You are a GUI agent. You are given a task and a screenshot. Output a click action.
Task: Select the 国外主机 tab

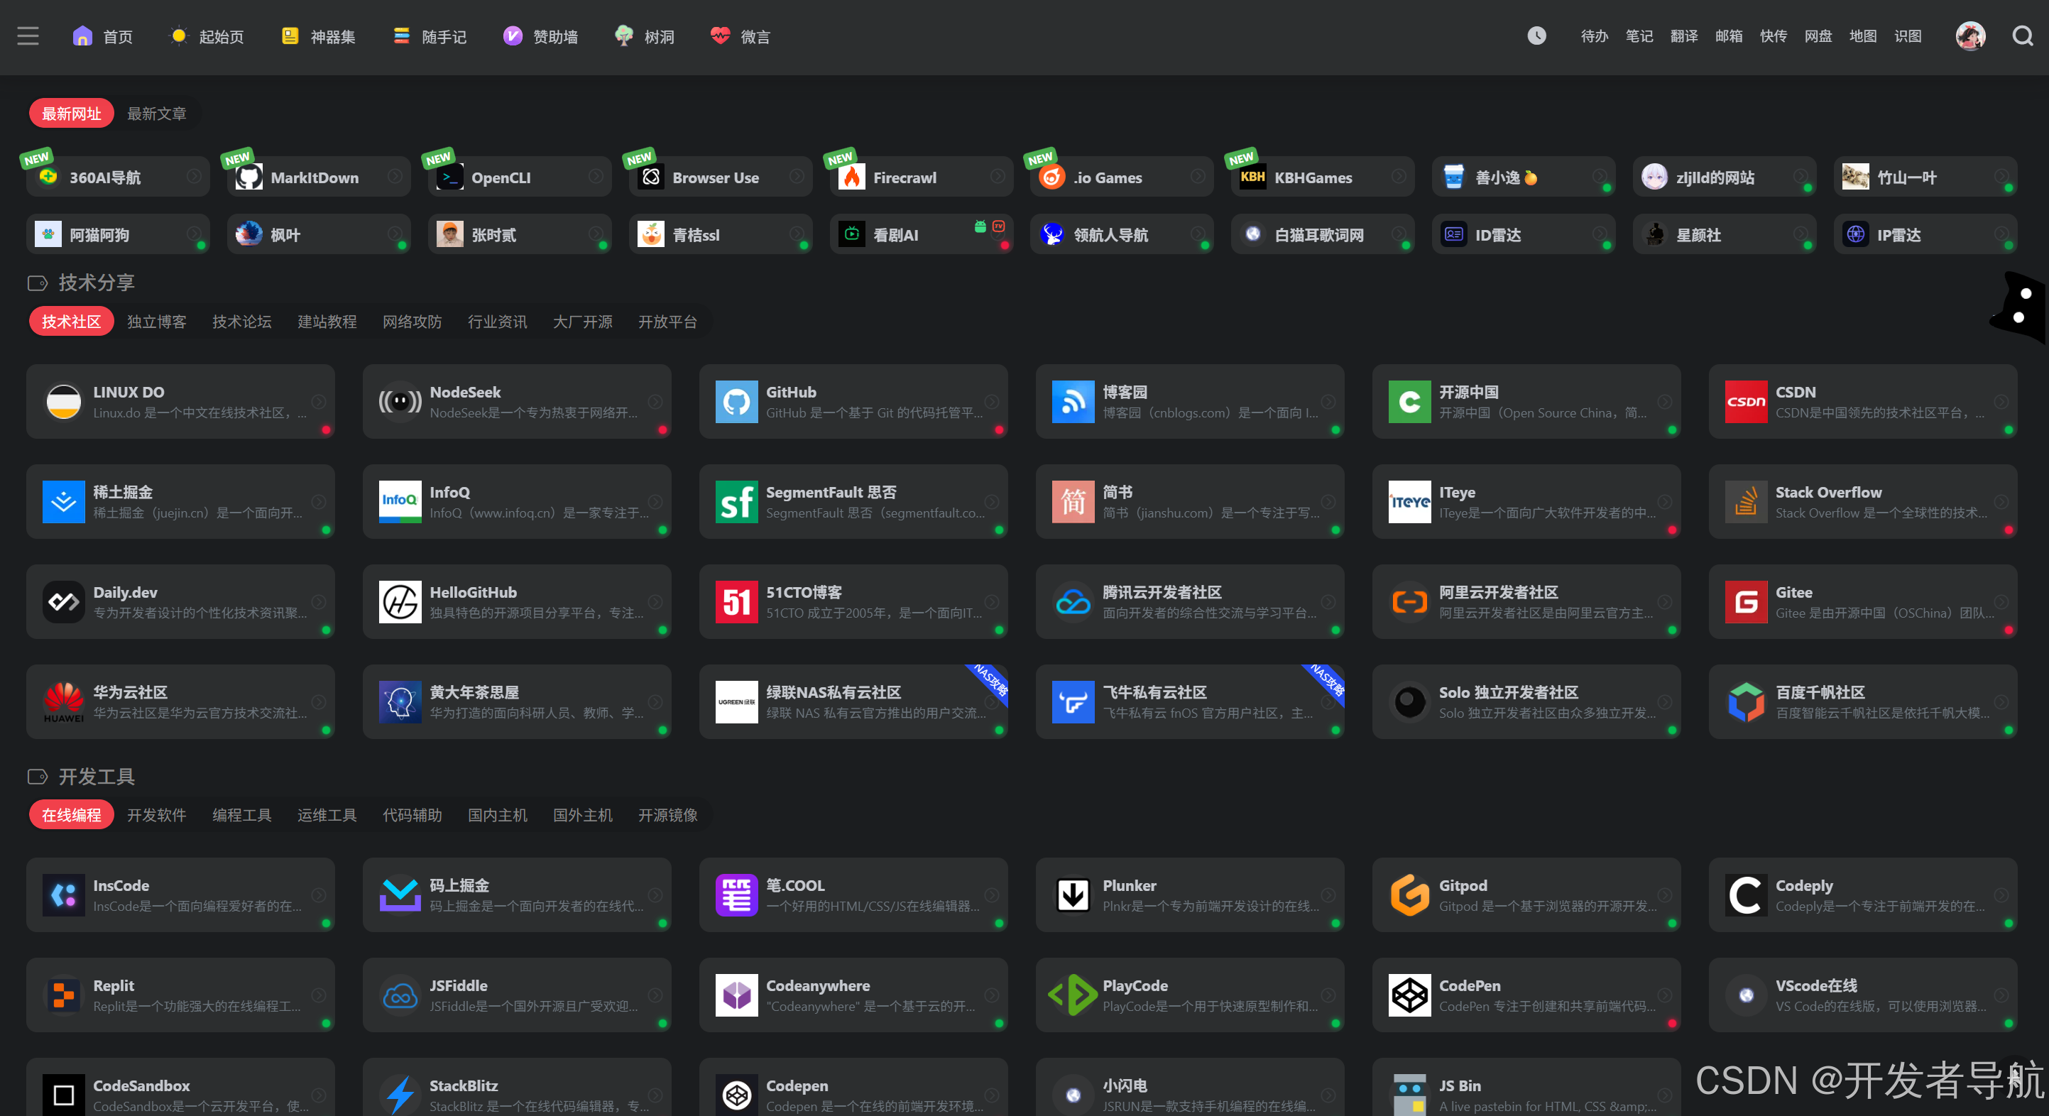point(582,815)
